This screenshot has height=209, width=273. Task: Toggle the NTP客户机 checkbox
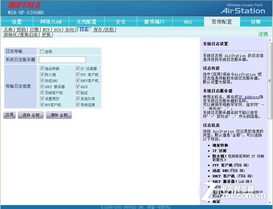tap(42, 104)
